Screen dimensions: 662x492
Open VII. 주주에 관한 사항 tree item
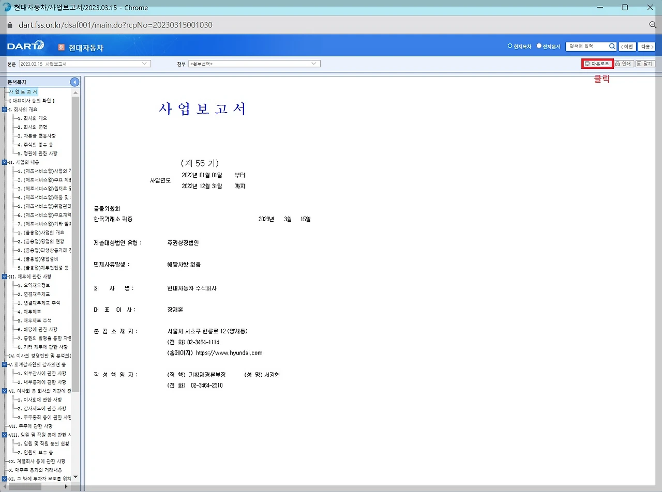(x=31, y=426)
